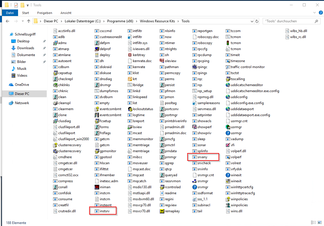Select Dieser PC in address breadcrumb
This screenshot has height=226, width=324.
click(x=51, y=21)
